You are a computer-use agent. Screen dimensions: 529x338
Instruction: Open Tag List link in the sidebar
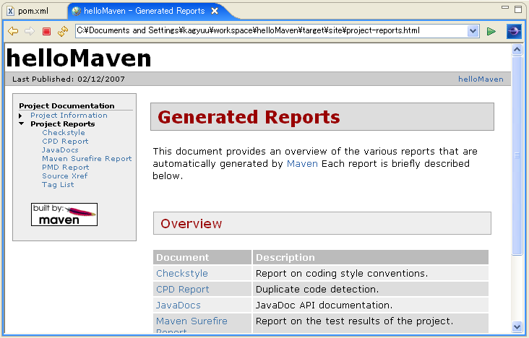[58, 185]
